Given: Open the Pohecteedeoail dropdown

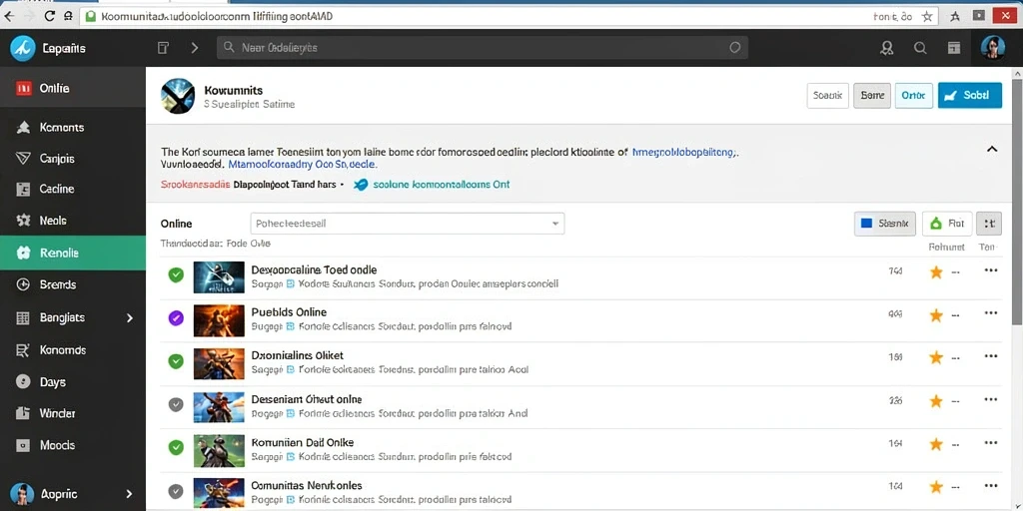Looking at the screenshot, I should (408, 223).
